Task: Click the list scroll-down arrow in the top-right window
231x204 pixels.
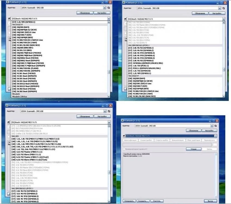Action: point(224,96)
